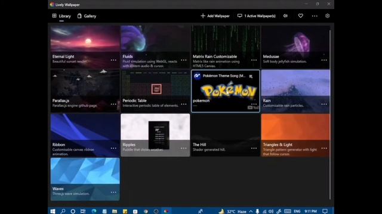Show the 1 Active Wallpaper(s) panel
382x214 pixels.
pyautogui.click(x=257, y=16)
